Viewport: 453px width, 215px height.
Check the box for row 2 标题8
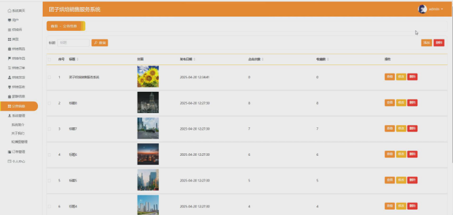point(49,103)
